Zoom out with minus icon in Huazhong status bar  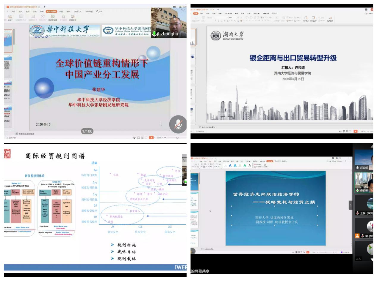coord(165,138)
